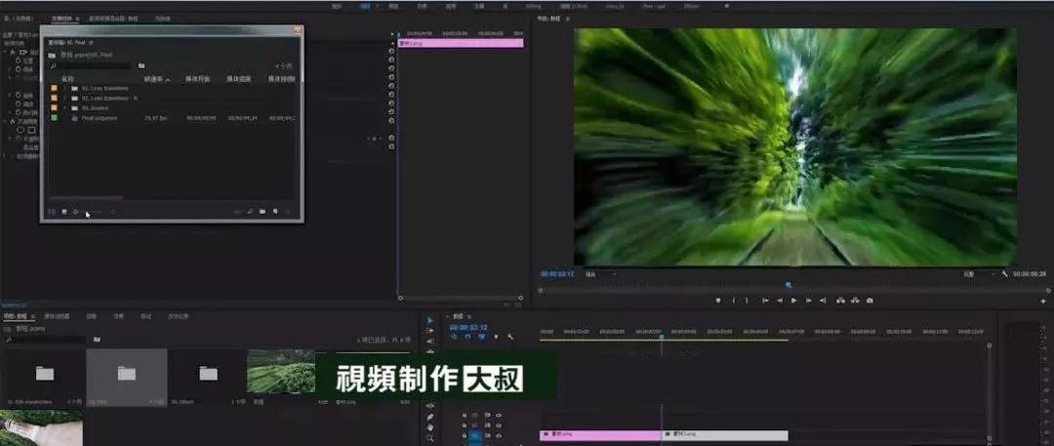Screen dimensions: 1054x446
Task: Click the Program monitor 00:00:03:12 timecode
Action: point(557,274)
